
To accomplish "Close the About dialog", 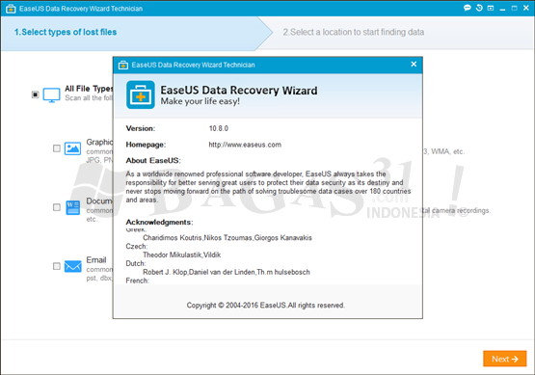I will 414,65.
